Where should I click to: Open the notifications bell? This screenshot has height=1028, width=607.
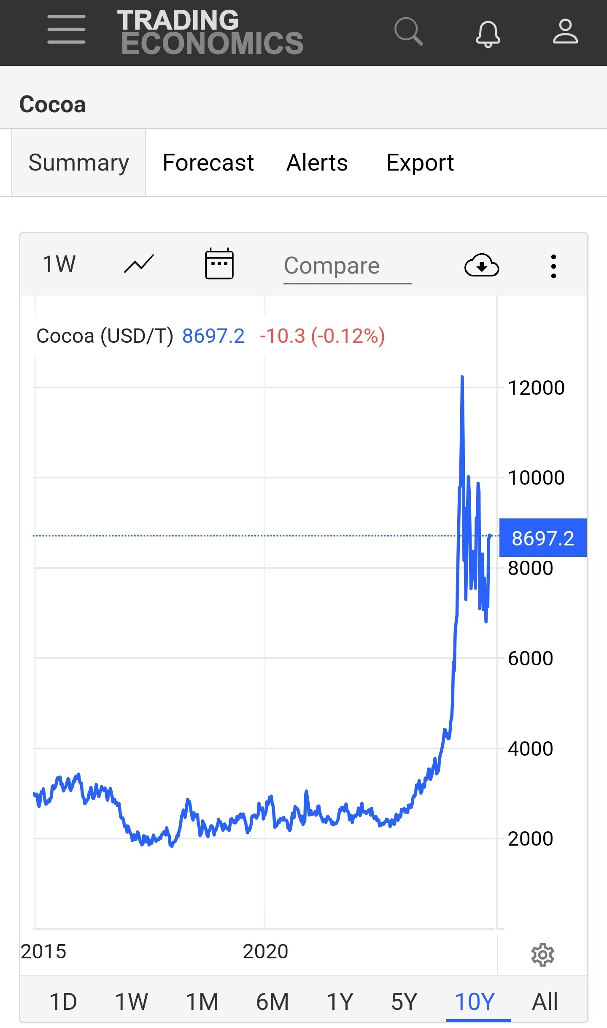point(488,33)
